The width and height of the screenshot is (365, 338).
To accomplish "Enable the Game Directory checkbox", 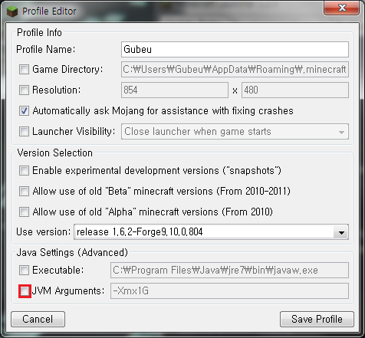I will 24,69.
